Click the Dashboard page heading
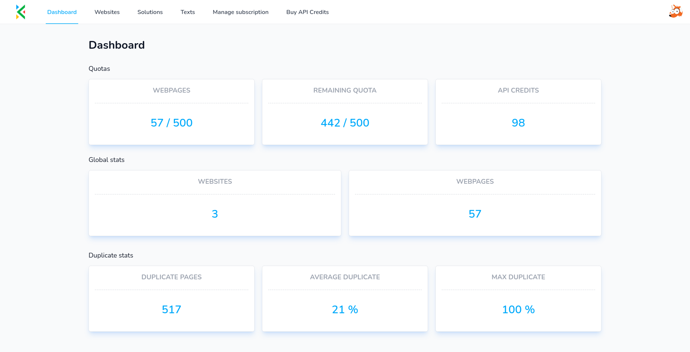The image size is (690, 352). pos(117,45)
